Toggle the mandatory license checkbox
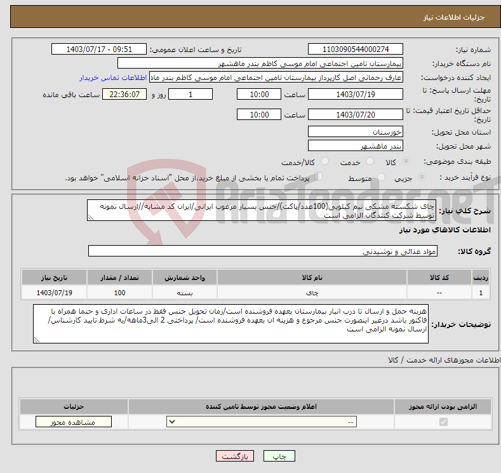The width and height of the screenshot is (501, 473). tap(443, 422)
